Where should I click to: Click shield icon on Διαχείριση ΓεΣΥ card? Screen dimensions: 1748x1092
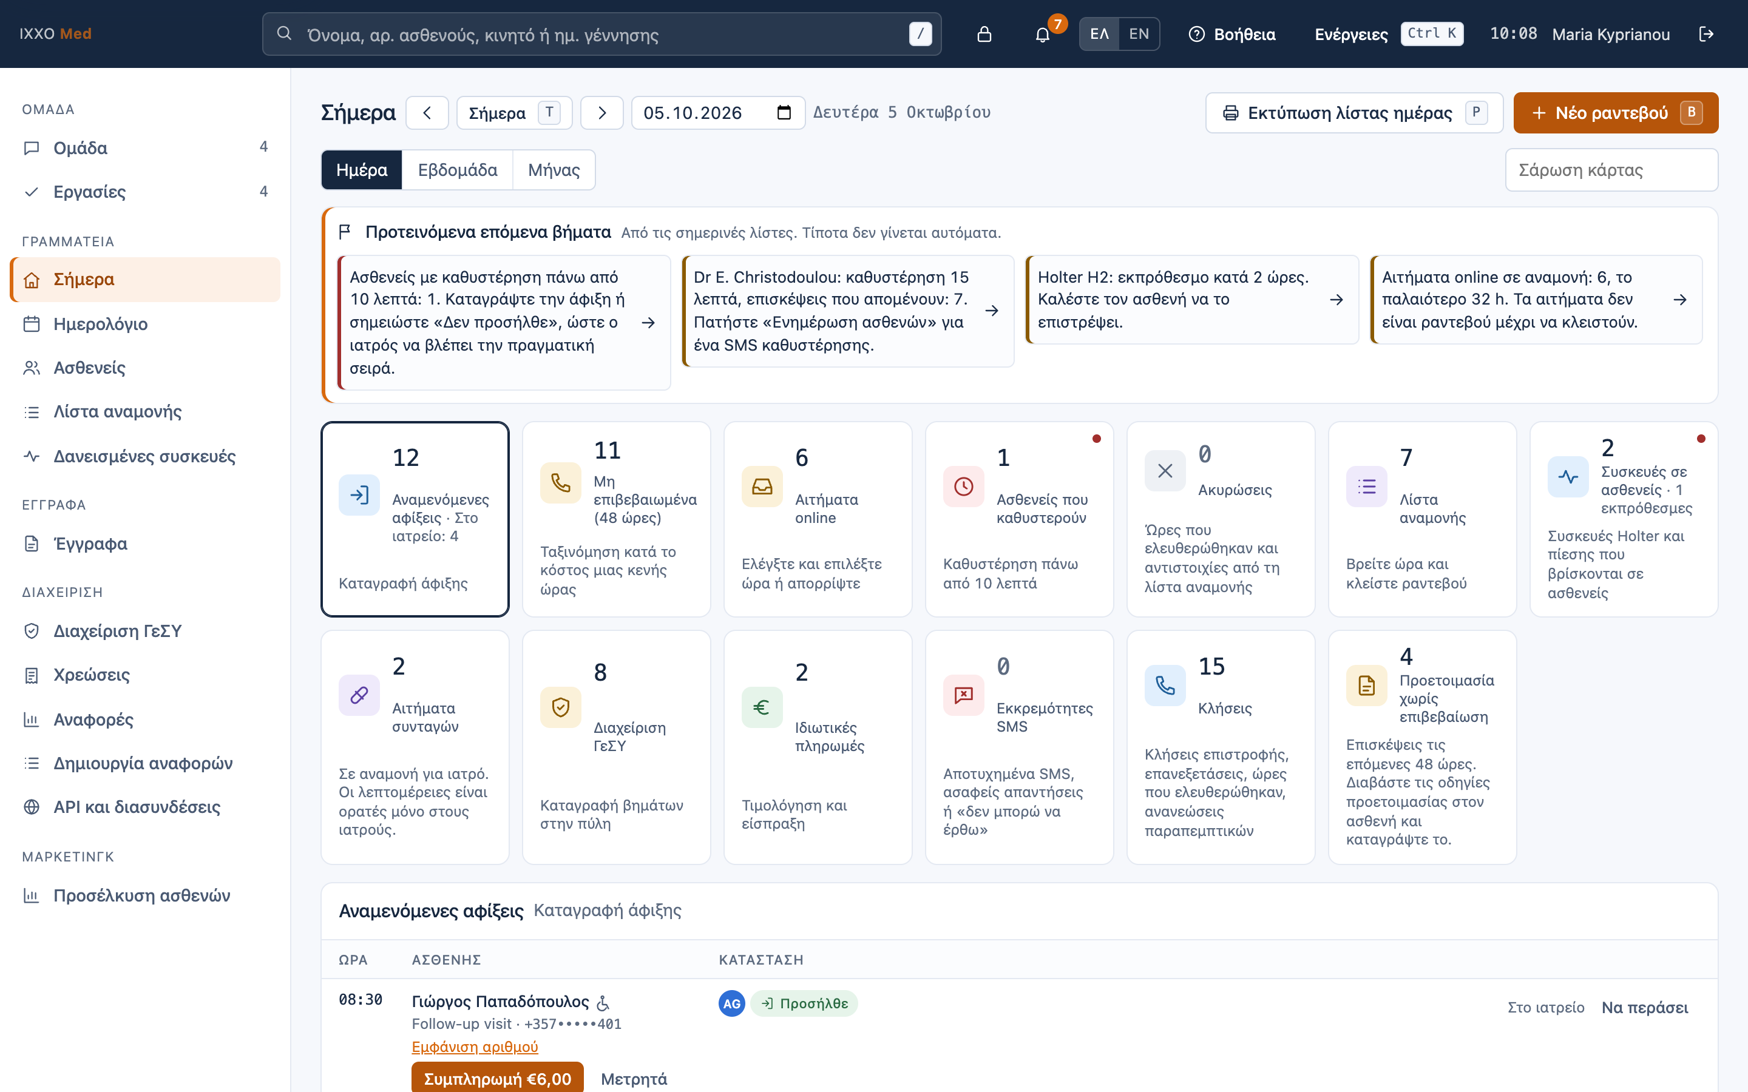coord(561,707)
